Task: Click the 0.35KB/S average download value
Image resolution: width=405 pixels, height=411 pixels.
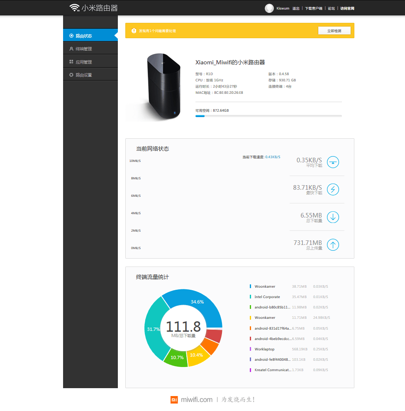Action: coord(309,160)
